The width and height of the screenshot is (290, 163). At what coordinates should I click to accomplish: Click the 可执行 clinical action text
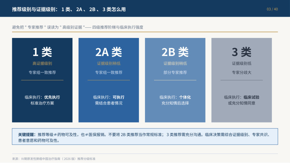119,97
